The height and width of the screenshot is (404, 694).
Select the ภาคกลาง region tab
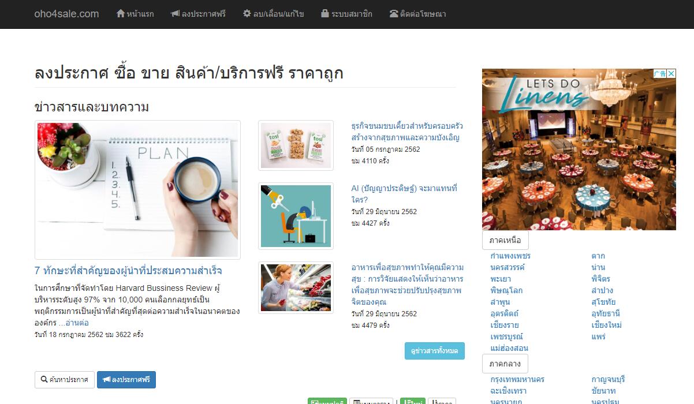505,364
